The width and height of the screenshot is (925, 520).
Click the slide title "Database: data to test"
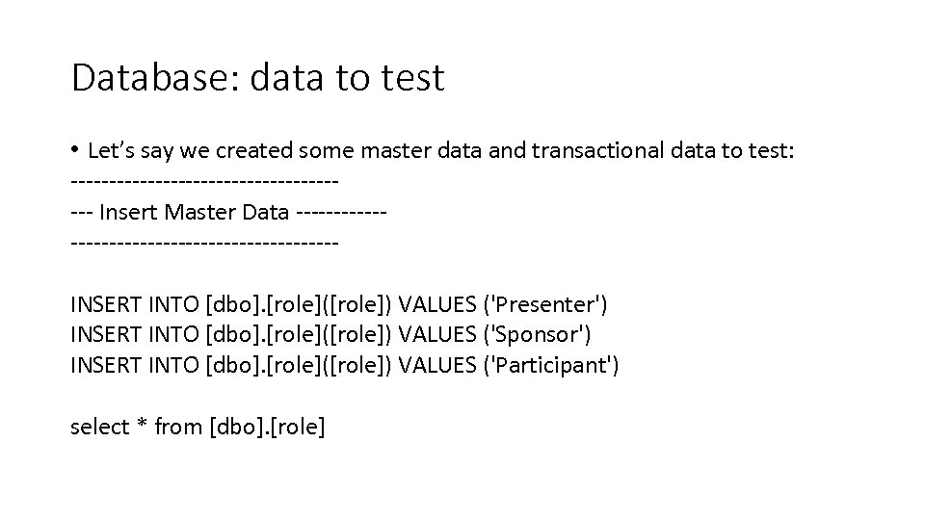pos(257,77)
